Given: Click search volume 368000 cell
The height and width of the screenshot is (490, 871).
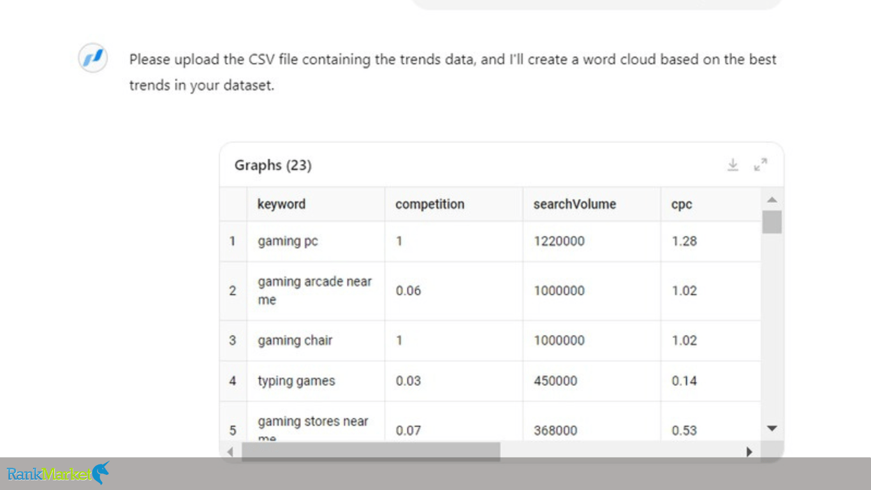Looking at the screenshot, I should [x=592, y=422].
